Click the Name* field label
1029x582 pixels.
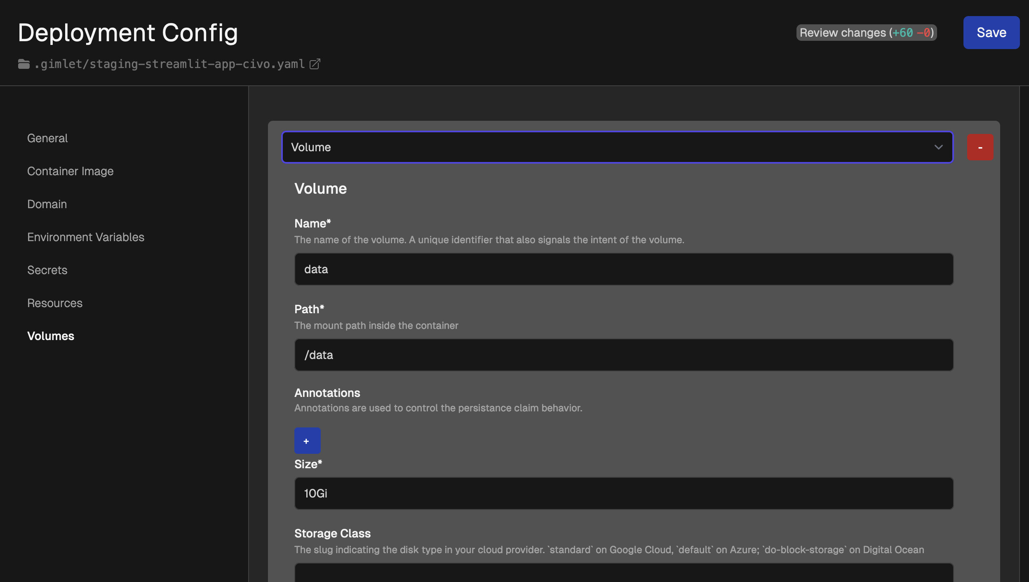tap(312, 223)
